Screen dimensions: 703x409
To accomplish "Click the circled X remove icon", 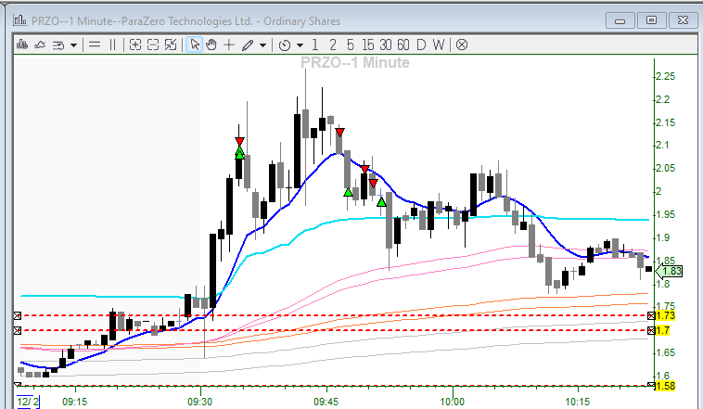I will pyautogui.click(x=462, y=45).
